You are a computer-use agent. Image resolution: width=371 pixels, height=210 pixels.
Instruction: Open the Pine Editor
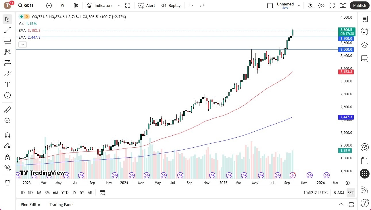click(30, 205)
